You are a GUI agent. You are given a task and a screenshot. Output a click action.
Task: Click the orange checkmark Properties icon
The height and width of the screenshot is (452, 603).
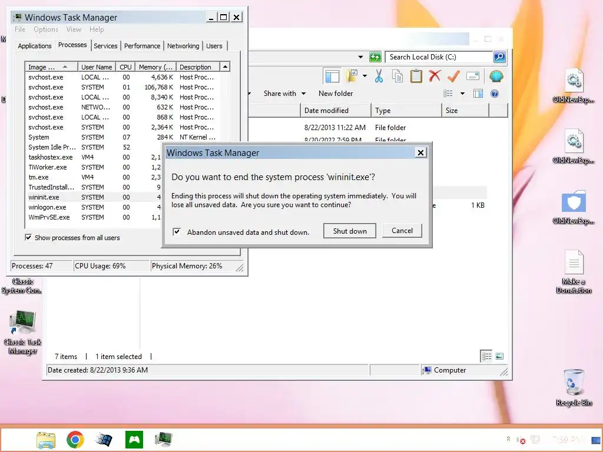tap(453, 76)
